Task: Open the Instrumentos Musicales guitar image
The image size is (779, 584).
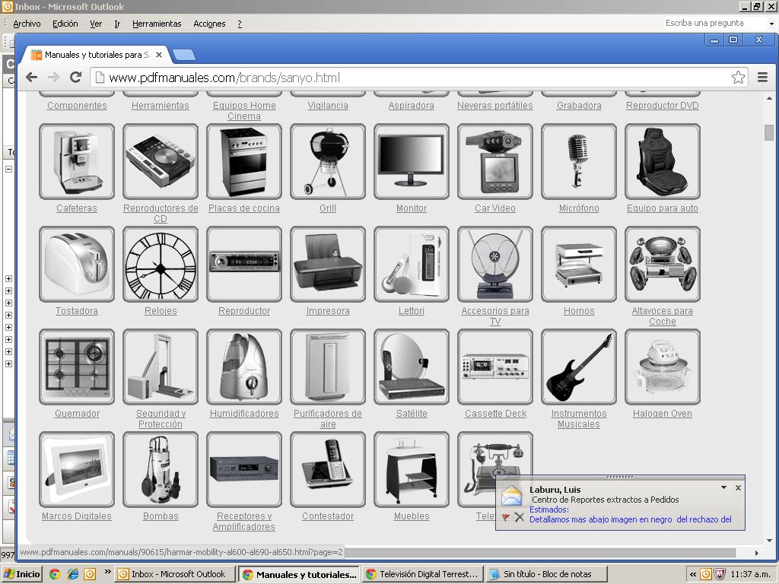Action: point(579,367)
